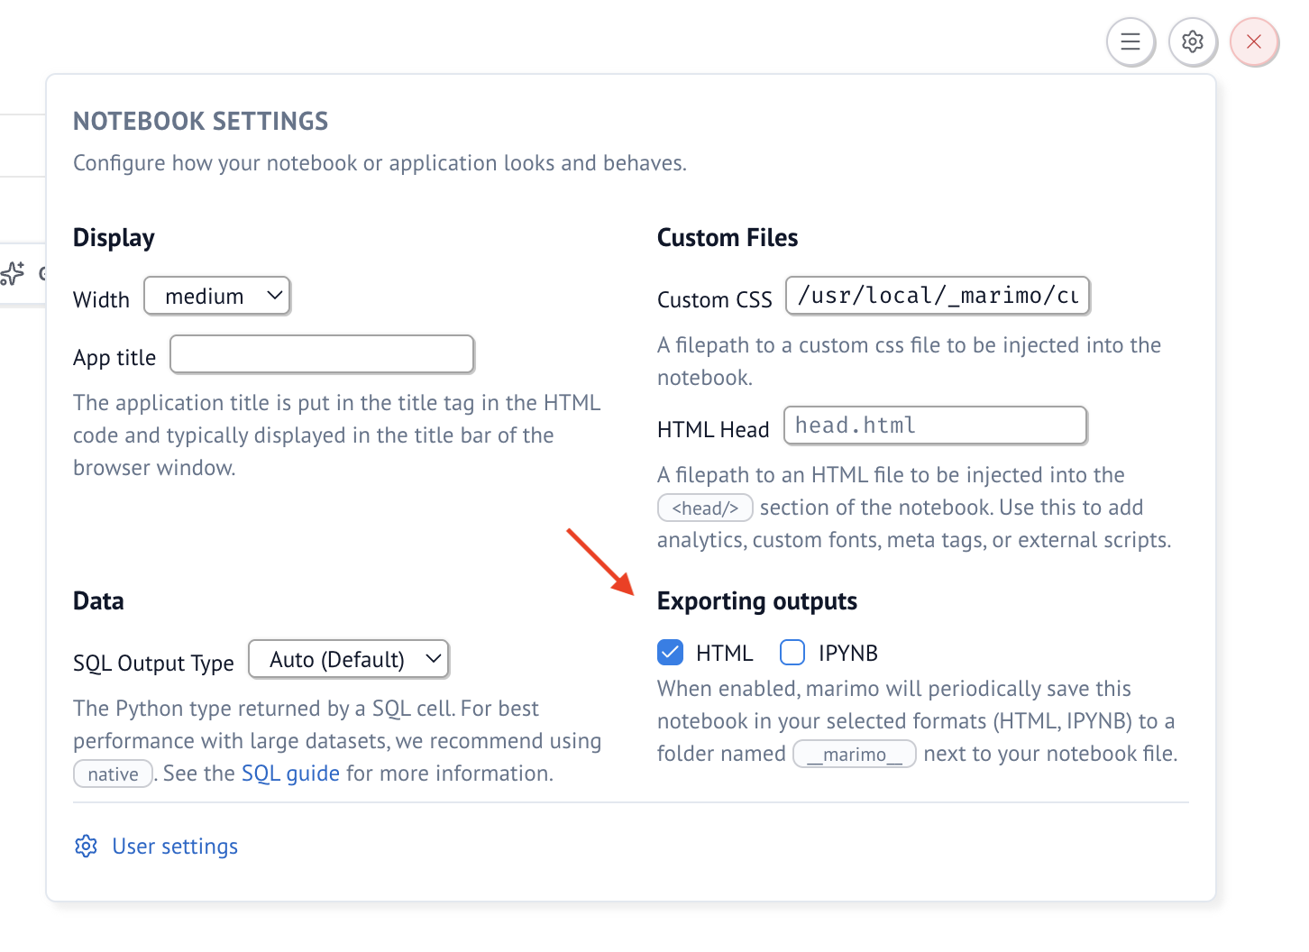Select the HTML Head input box

coord(935,426)
